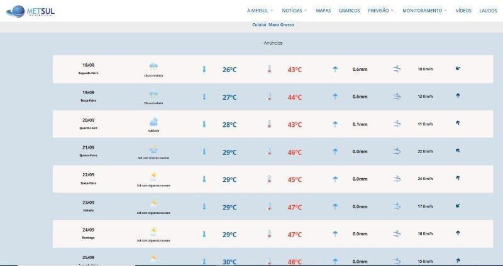
Task: Expand the NOTÍCIAS dropdown menu
Action: tap(294, 11)
